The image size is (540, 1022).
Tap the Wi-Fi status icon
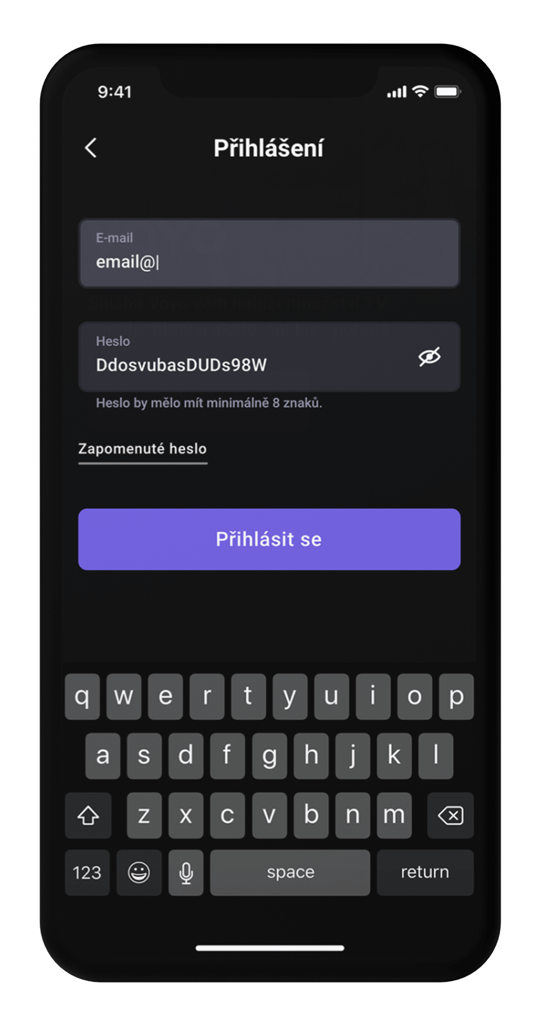click(420, 92)
